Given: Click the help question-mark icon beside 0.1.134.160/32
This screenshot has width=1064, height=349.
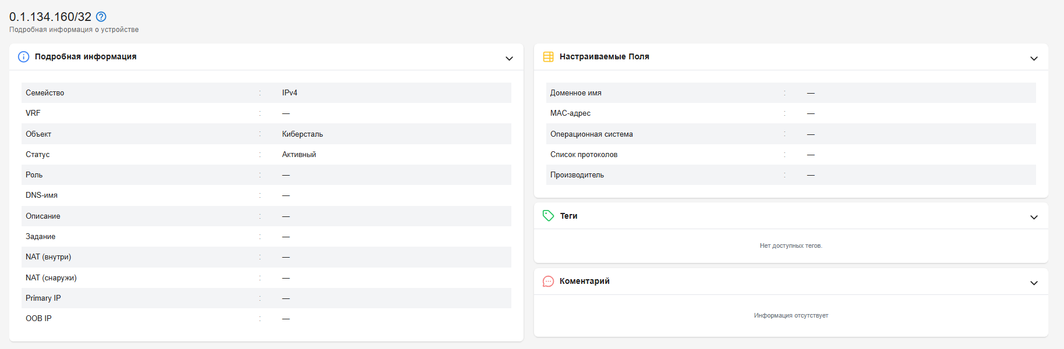Looking at the screenshot, I should [101, 16].
